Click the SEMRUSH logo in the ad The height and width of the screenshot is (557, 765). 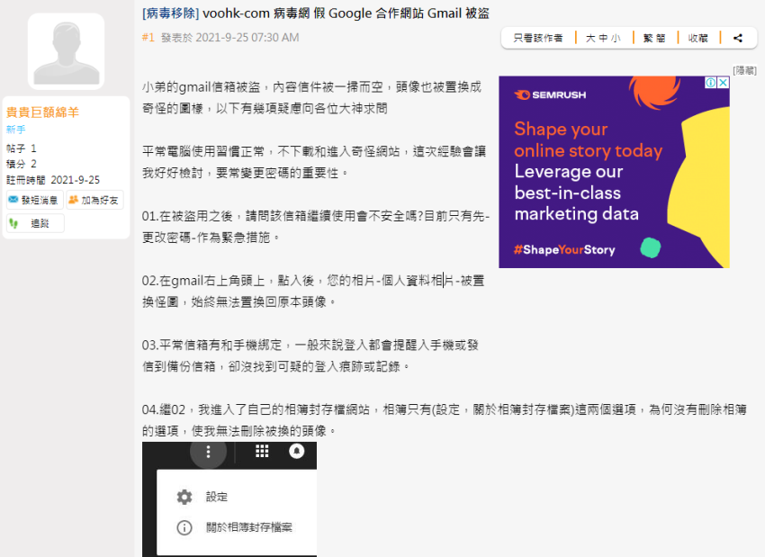[550, 94]
